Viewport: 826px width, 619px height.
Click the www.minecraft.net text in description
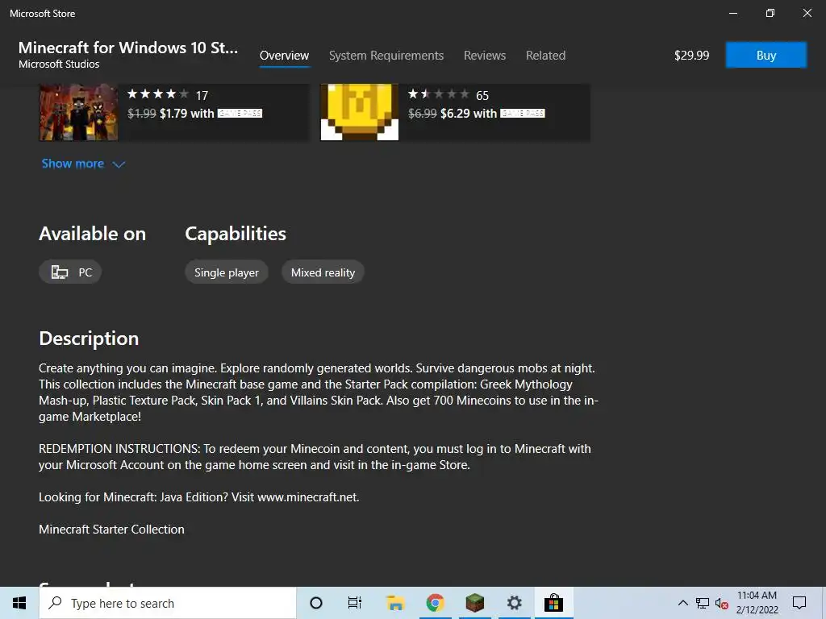pyautogui.click(x=307, y=496)
